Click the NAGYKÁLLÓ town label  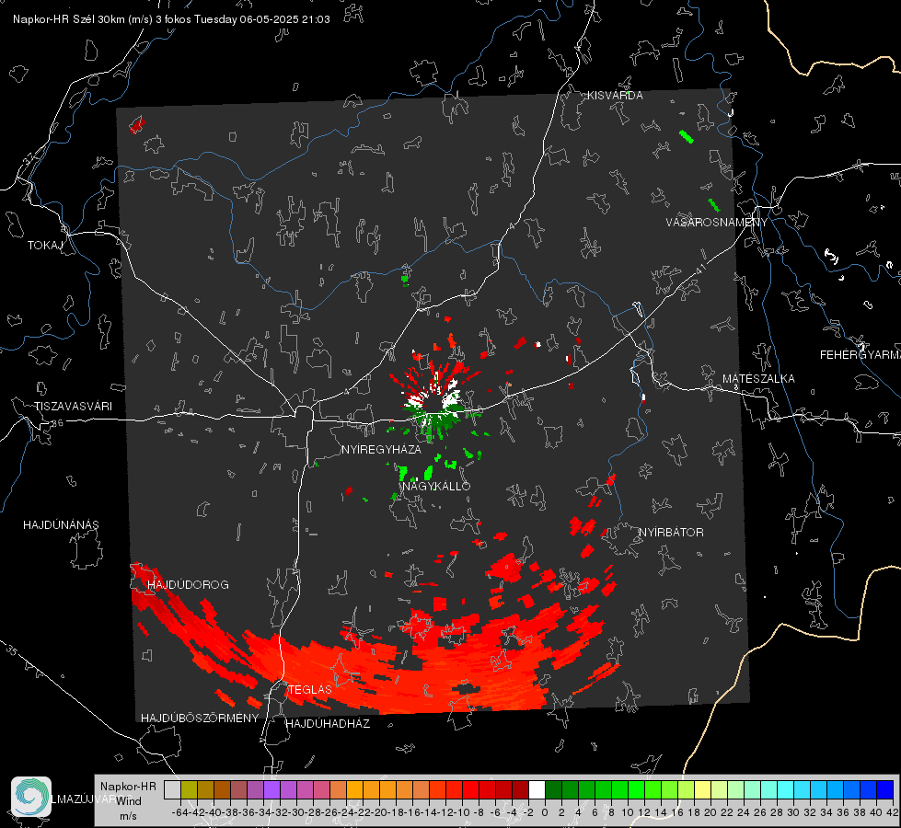click(x=436, y=486)
